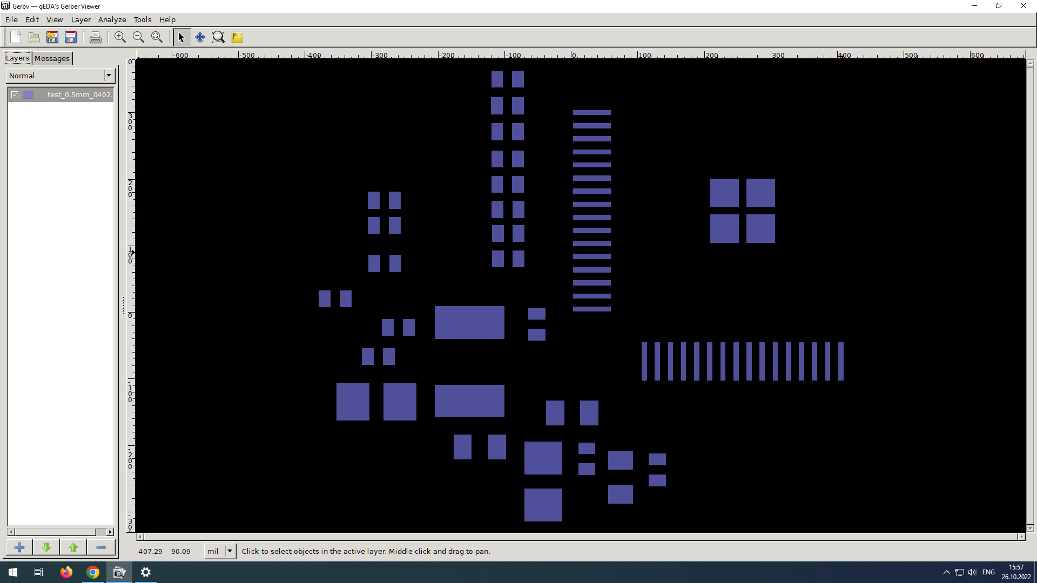
Task: Open a layer using the folder icon
Action: (x=34, y=37)
